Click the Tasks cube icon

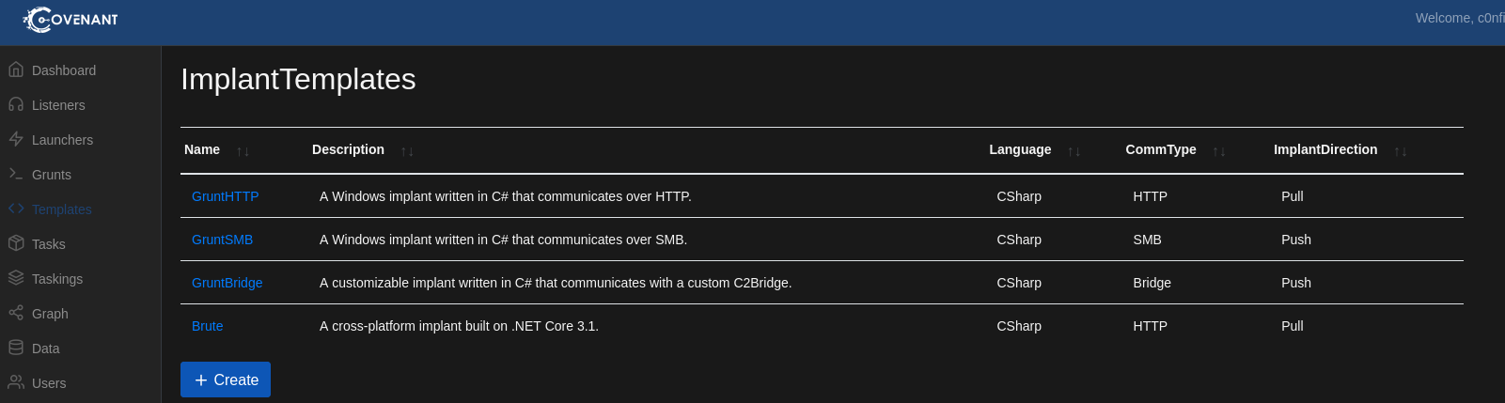[x=16, y=243]
